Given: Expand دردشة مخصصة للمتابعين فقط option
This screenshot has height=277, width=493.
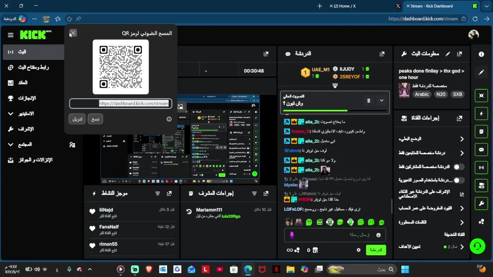Looking at the screenshot, I should [x=462, y=153].
